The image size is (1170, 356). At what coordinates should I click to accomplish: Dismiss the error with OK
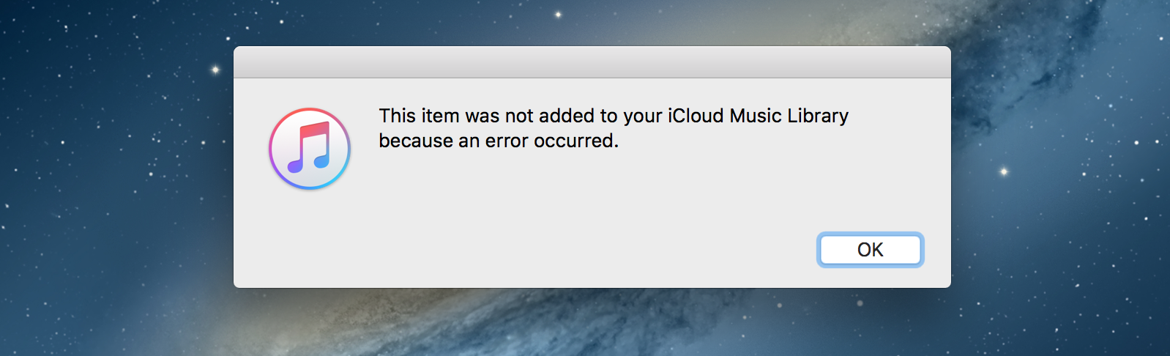[870, 250]
